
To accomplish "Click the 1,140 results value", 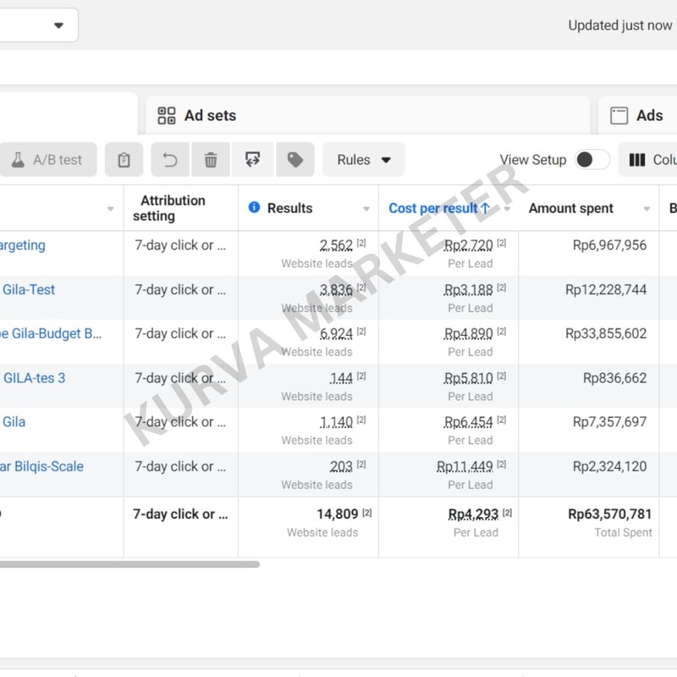I will pos(336,421).
